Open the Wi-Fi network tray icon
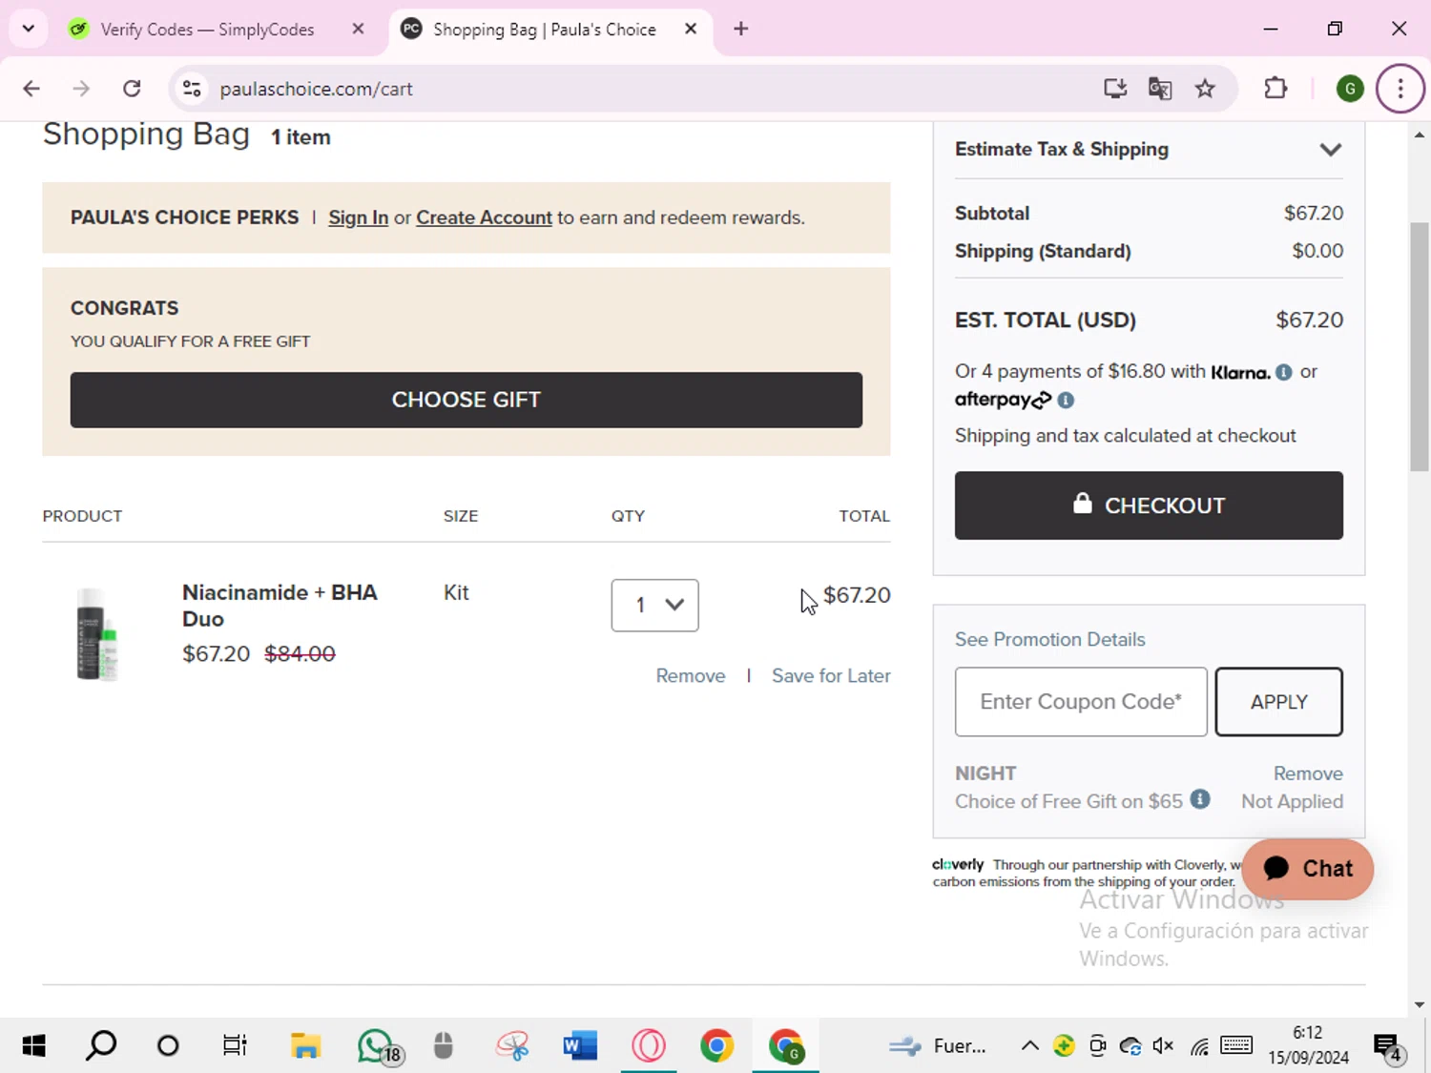Image resolution: width=1431 pixels, height=1073 pixels. [x=1199, y=1046]
